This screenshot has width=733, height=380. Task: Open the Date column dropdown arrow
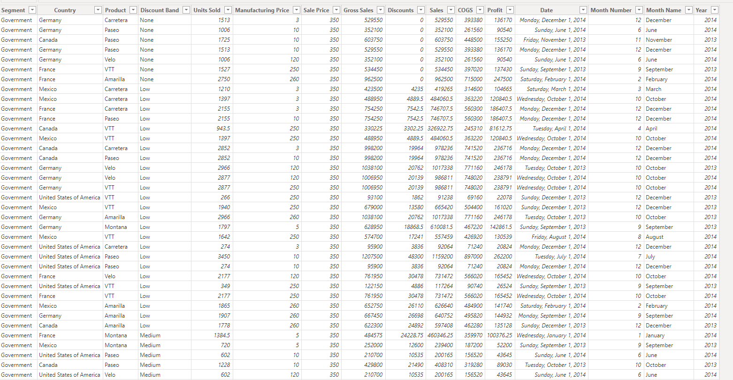(x=583, y=10)
